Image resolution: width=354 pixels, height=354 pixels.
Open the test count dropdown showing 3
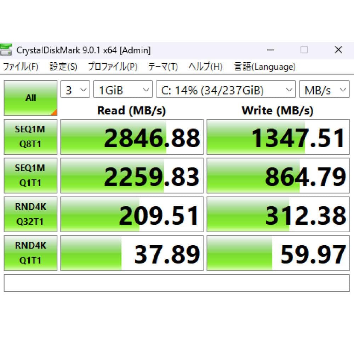[x=75, y=90]
